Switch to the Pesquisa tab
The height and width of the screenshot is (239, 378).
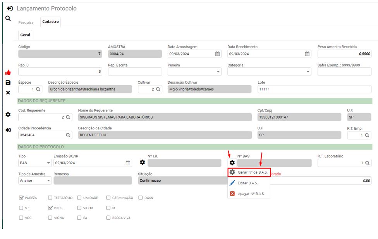pyautogui.click(x=26, y=22)
